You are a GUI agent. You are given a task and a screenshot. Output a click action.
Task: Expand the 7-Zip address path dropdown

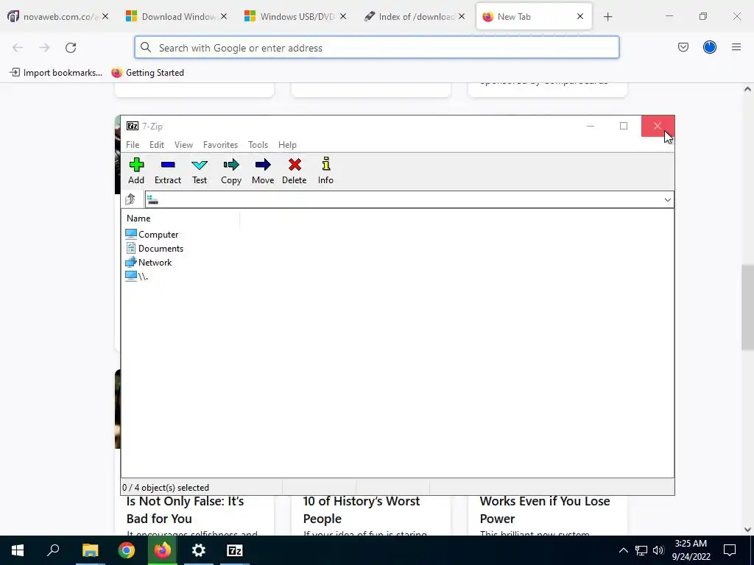click(667, 200)
